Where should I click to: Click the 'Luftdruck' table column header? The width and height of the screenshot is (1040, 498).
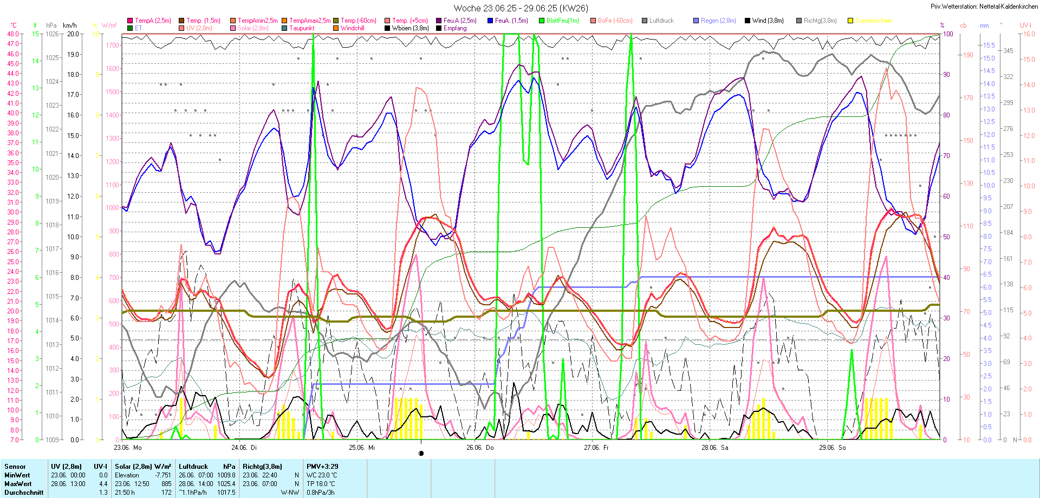tap(193, 467)
